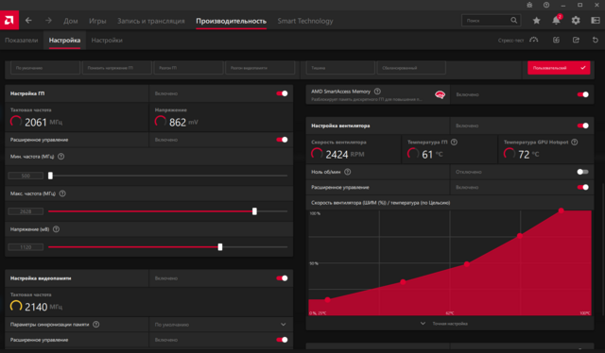Click the Макс. частота slider handle
The image size is (605, 353).
click(x=254, y=211)
